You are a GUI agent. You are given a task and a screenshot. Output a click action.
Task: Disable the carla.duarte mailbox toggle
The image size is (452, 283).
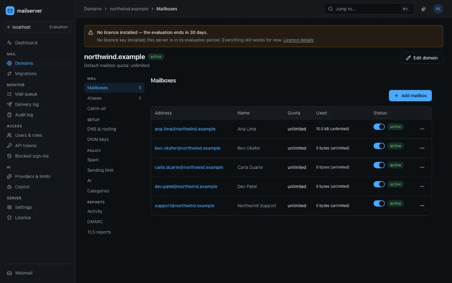379,165
